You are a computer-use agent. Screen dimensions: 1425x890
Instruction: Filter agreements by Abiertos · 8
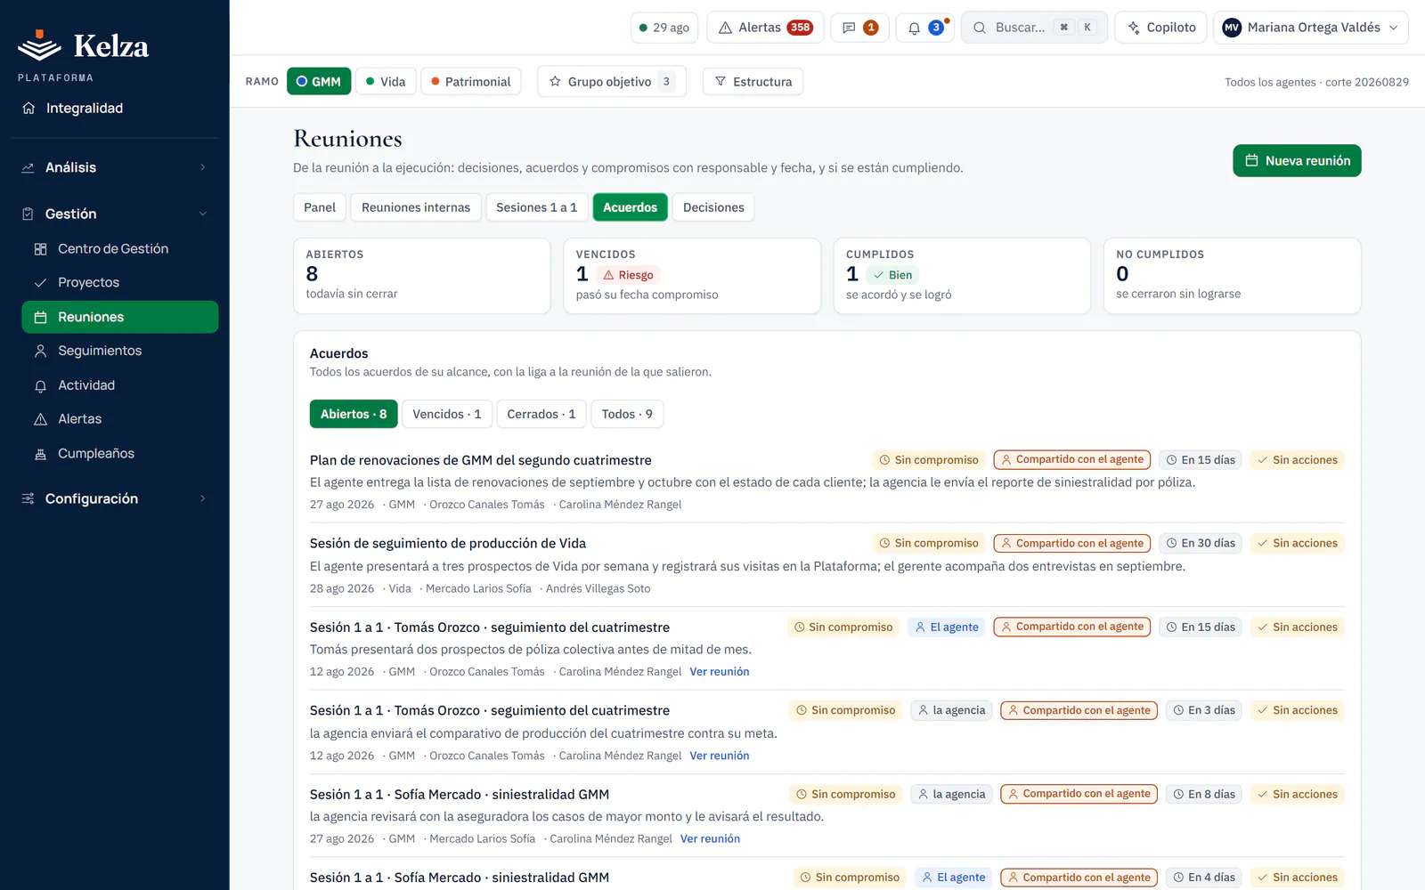tap(354, 414)
